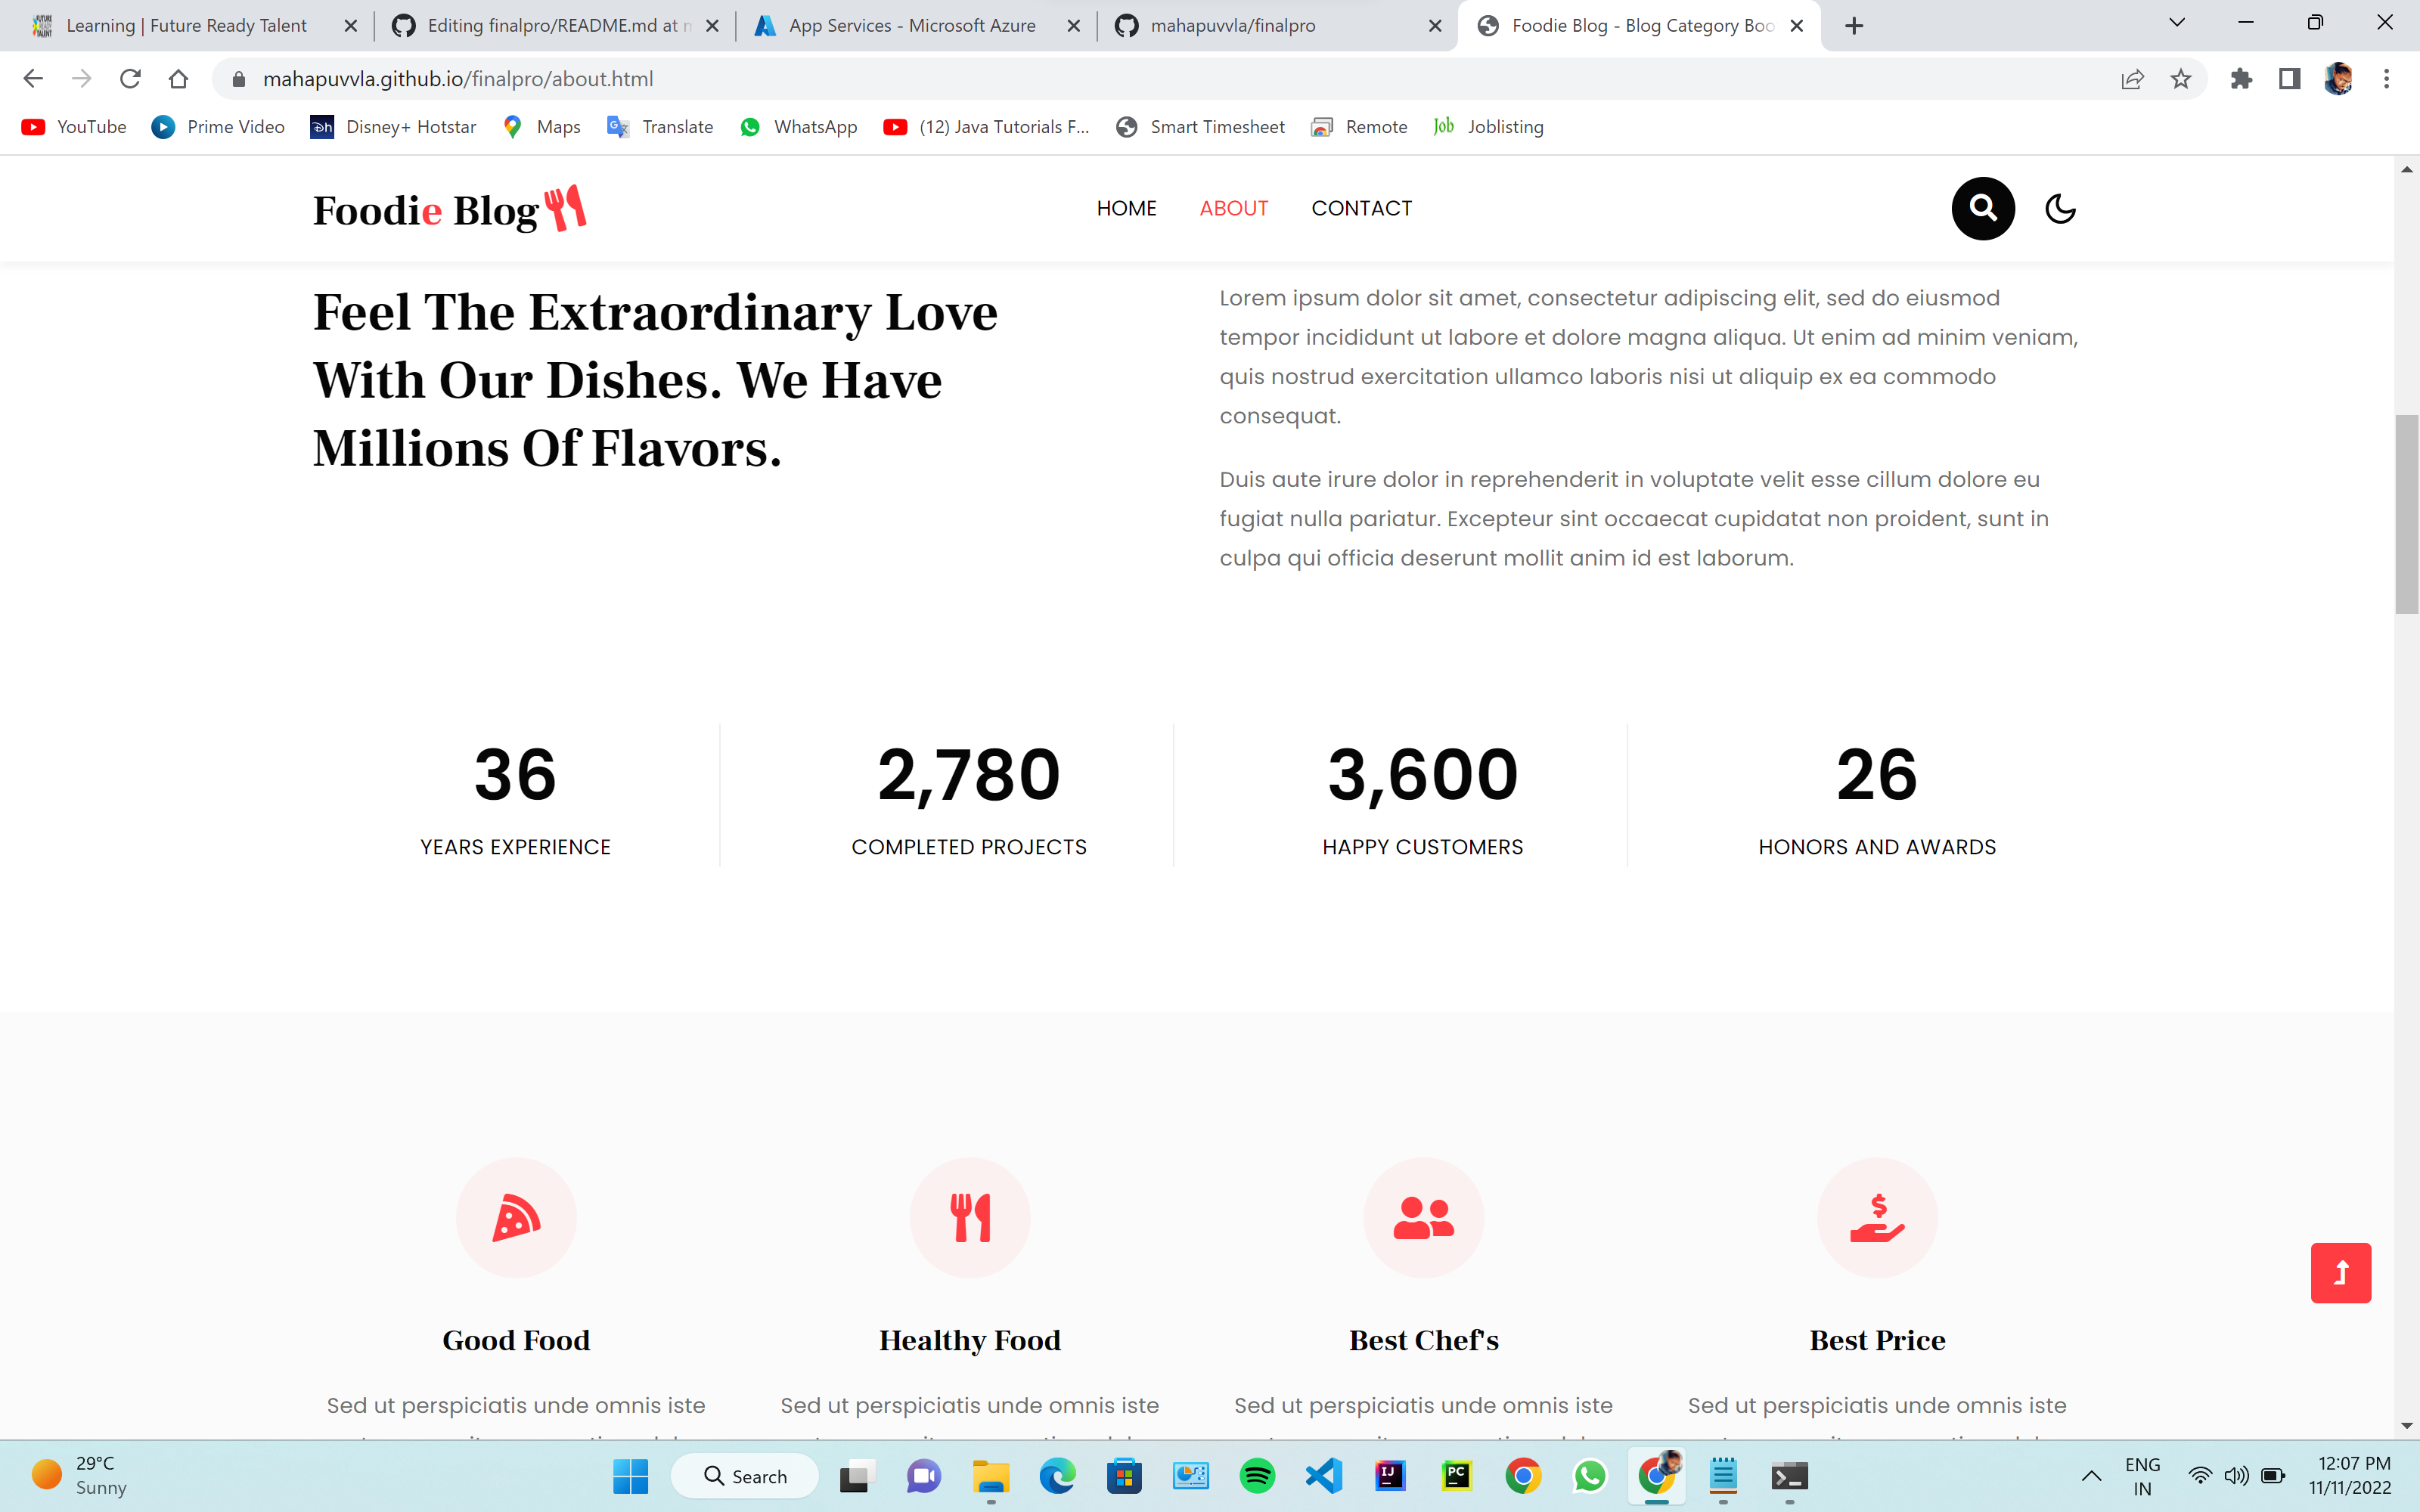2420x1512 pixels.
Task: Open the Chrome profile dropdown menu
Action: click(2337, 79)
